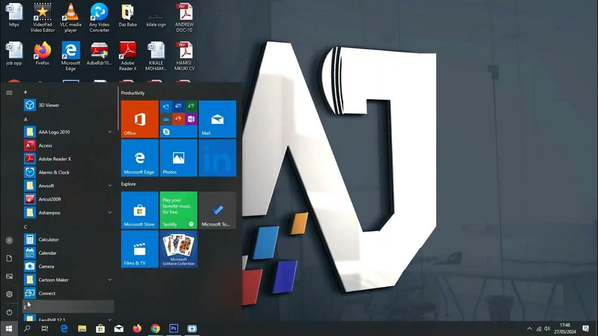
Task: Launch the Camera app
Action: click(x=68, y=266)
